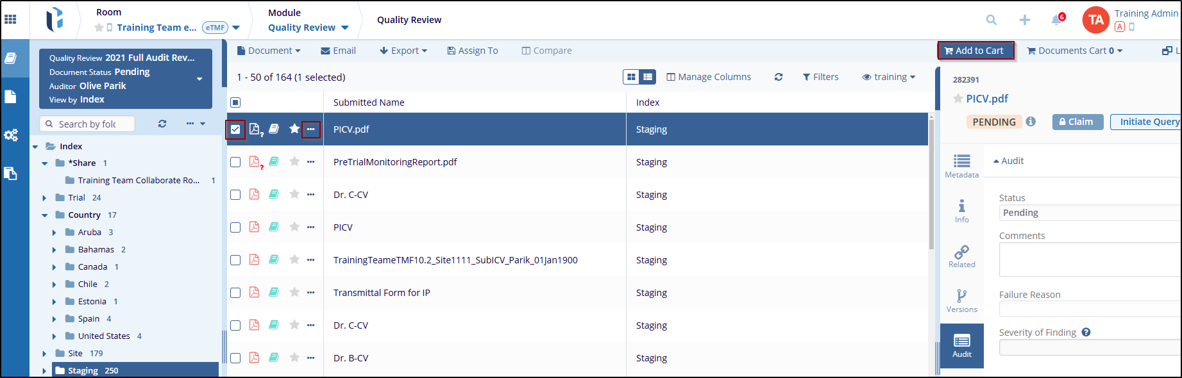Click the Claim button
This screenshot has height=378, width=1182.
point(1077,122)
